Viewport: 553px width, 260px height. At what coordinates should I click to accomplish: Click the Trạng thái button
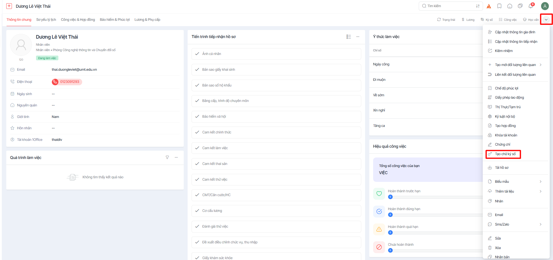click(x=446, y=20)
